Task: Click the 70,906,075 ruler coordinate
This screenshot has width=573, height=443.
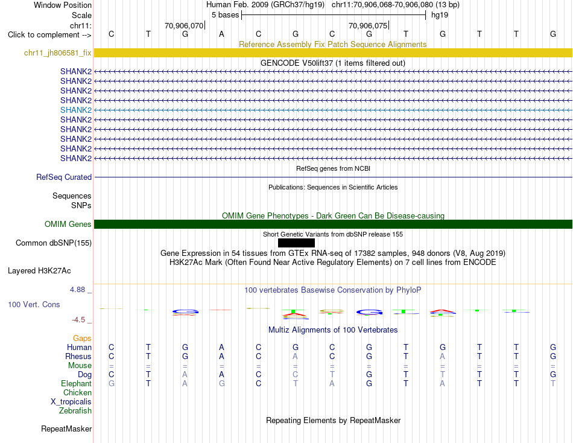Action: (368, 25)
